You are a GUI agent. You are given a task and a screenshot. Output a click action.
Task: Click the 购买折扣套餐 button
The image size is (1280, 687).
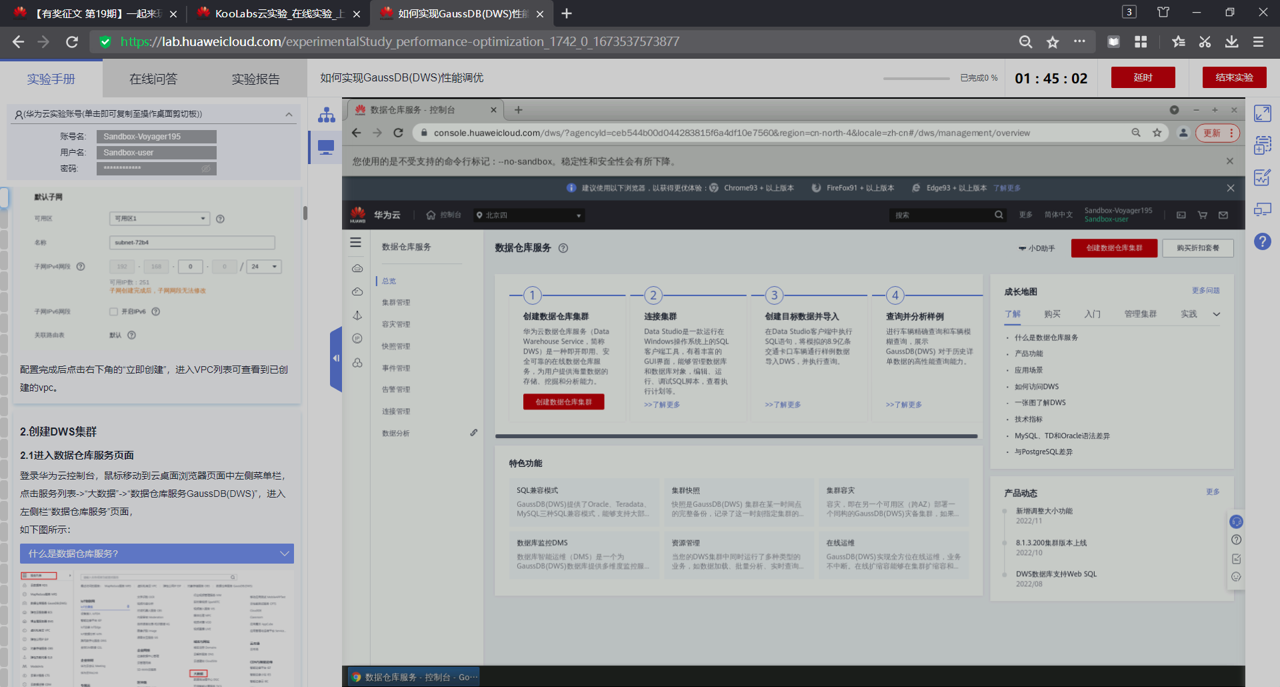pos(1197,248)
